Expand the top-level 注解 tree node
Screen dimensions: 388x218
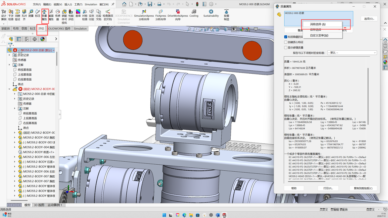point(10,65)
